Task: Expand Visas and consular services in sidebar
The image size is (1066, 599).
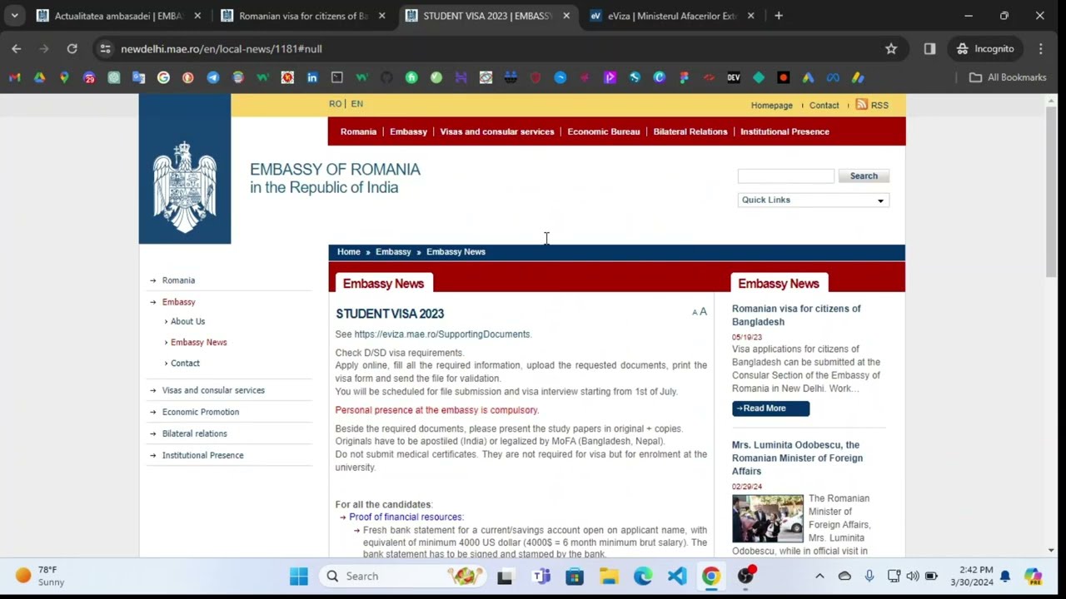Action: pyautogui.click(x=213, y=390)
